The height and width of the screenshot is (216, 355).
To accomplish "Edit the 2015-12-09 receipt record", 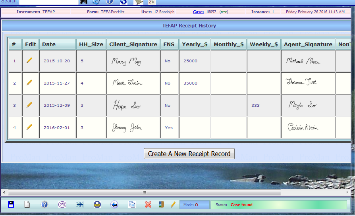I will point(30,105).
